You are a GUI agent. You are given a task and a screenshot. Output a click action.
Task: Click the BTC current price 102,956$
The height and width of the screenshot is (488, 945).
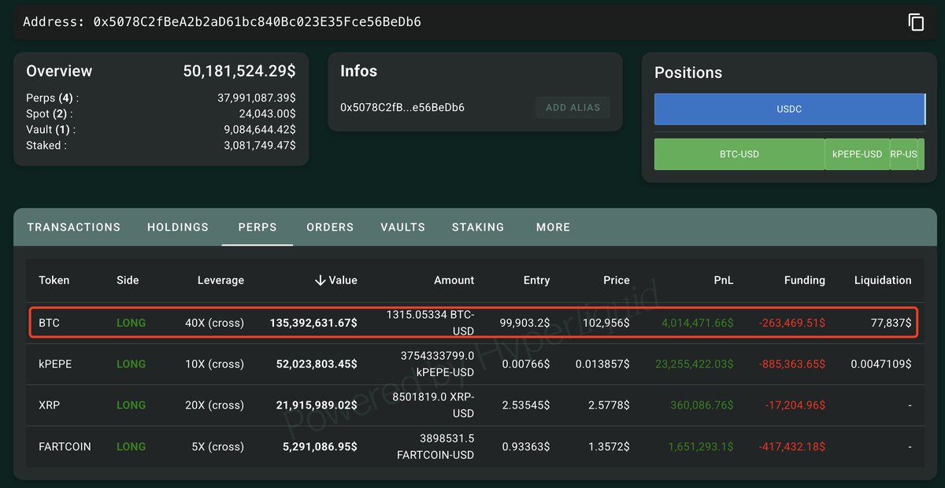[x=606, y=323]
